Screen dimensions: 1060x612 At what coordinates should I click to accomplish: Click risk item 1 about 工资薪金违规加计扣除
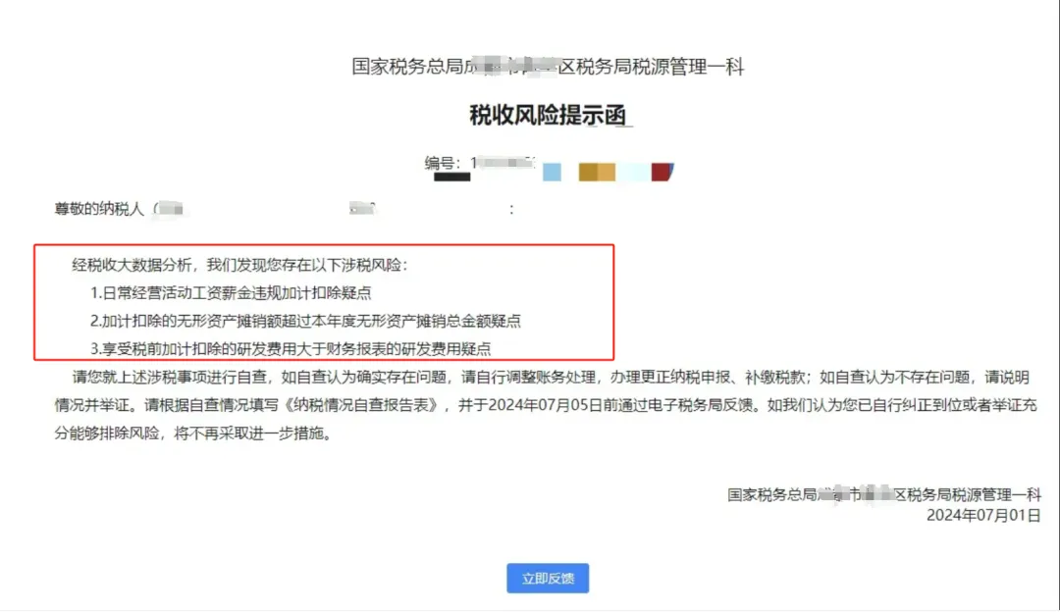tap(232, 292)
